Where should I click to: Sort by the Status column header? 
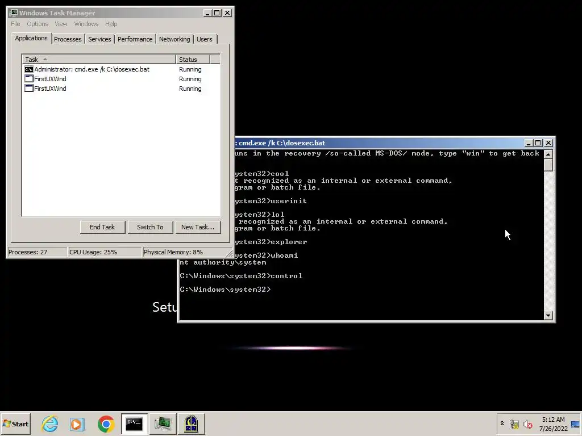click(193, 59)
